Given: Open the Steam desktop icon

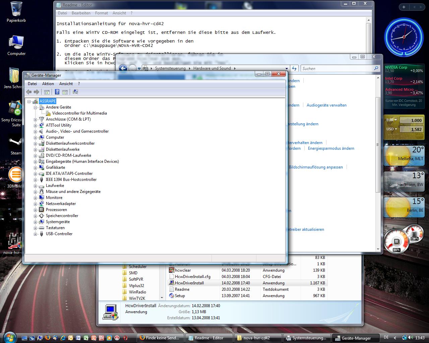Looking at the screenshot, I should [x=15, y=145].
